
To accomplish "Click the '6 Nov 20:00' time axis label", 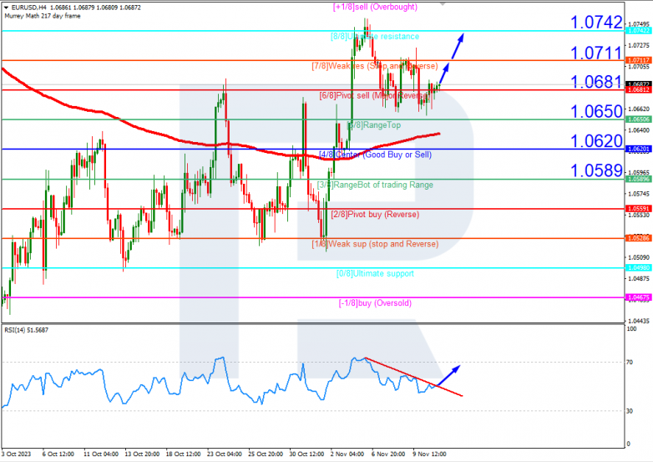I will pyautogui.click(x=388, y=454).
